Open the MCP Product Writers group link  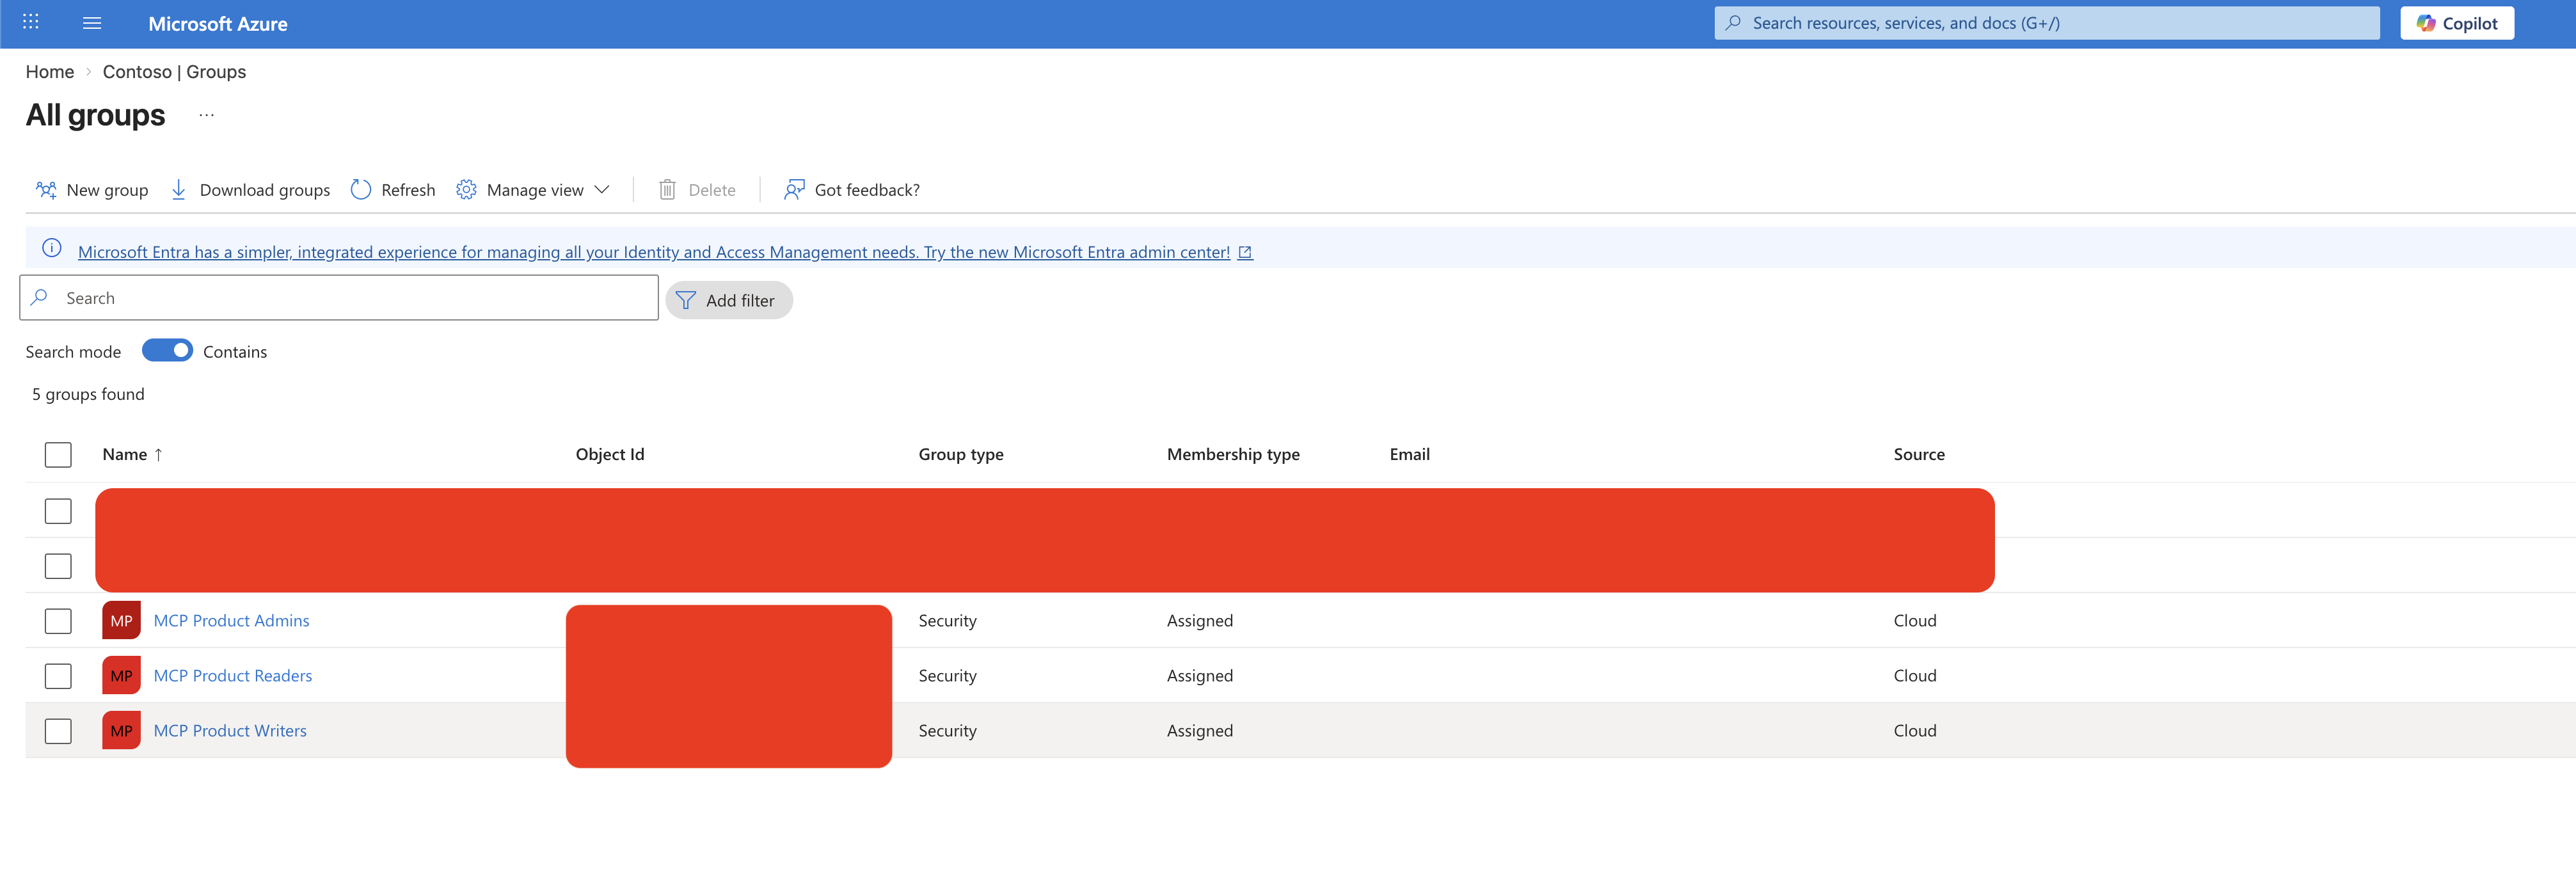pyautogui.click(x=230, y=731)
